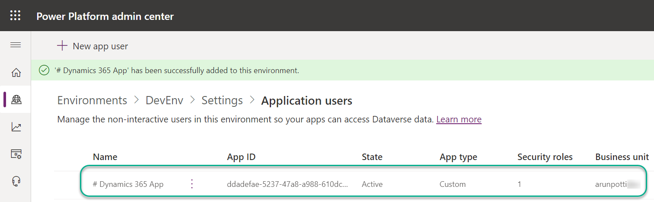Viewport: 654px width, 202px height.
Task: Go to DevEnv breadcrumb
Action: [x=164, y=100]
